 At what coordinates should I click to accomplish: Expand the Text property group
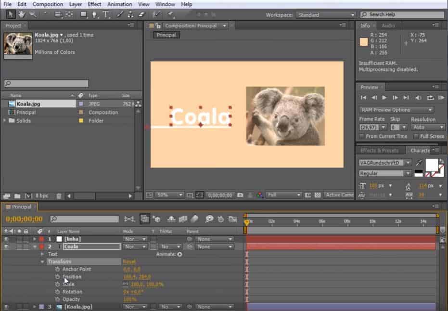pyautogui.click(x=42, y=254)
